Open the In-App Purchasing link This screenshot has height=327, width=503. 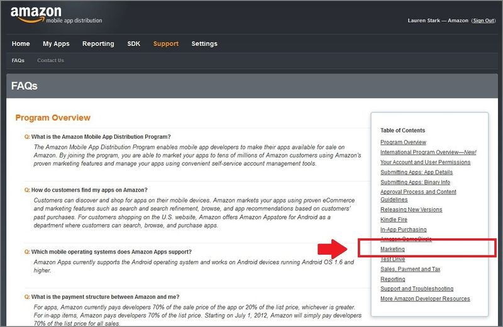click(x=403, y=230)
